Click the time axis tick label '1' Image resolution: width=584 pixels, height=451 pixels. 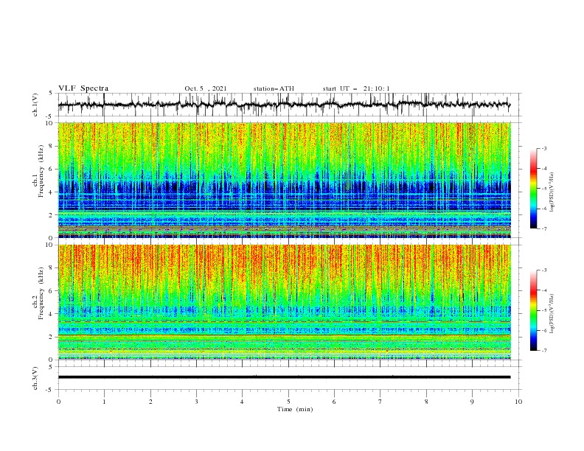(x=104, y=402)
